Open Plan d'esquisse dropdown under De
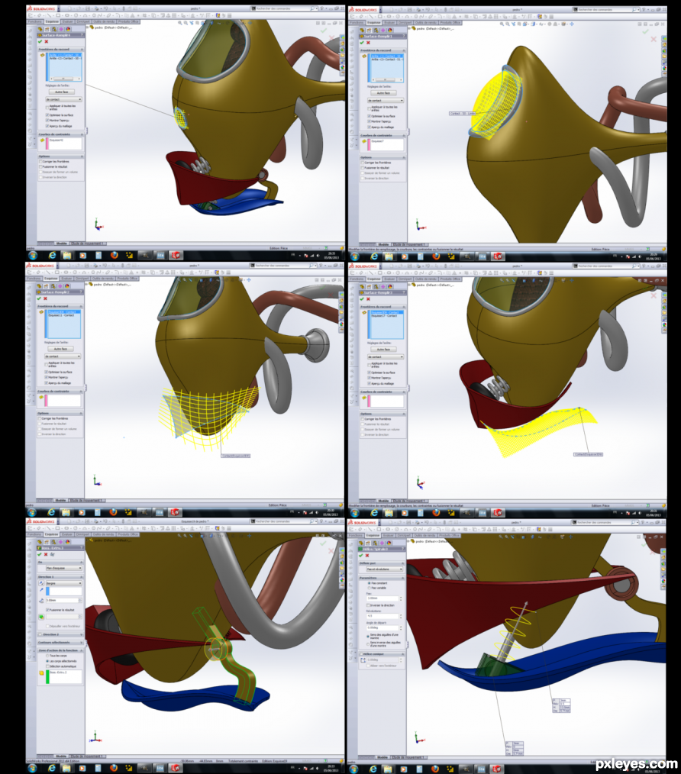The height and width of the screenshot is (774, 681). (x=63, y=569)
